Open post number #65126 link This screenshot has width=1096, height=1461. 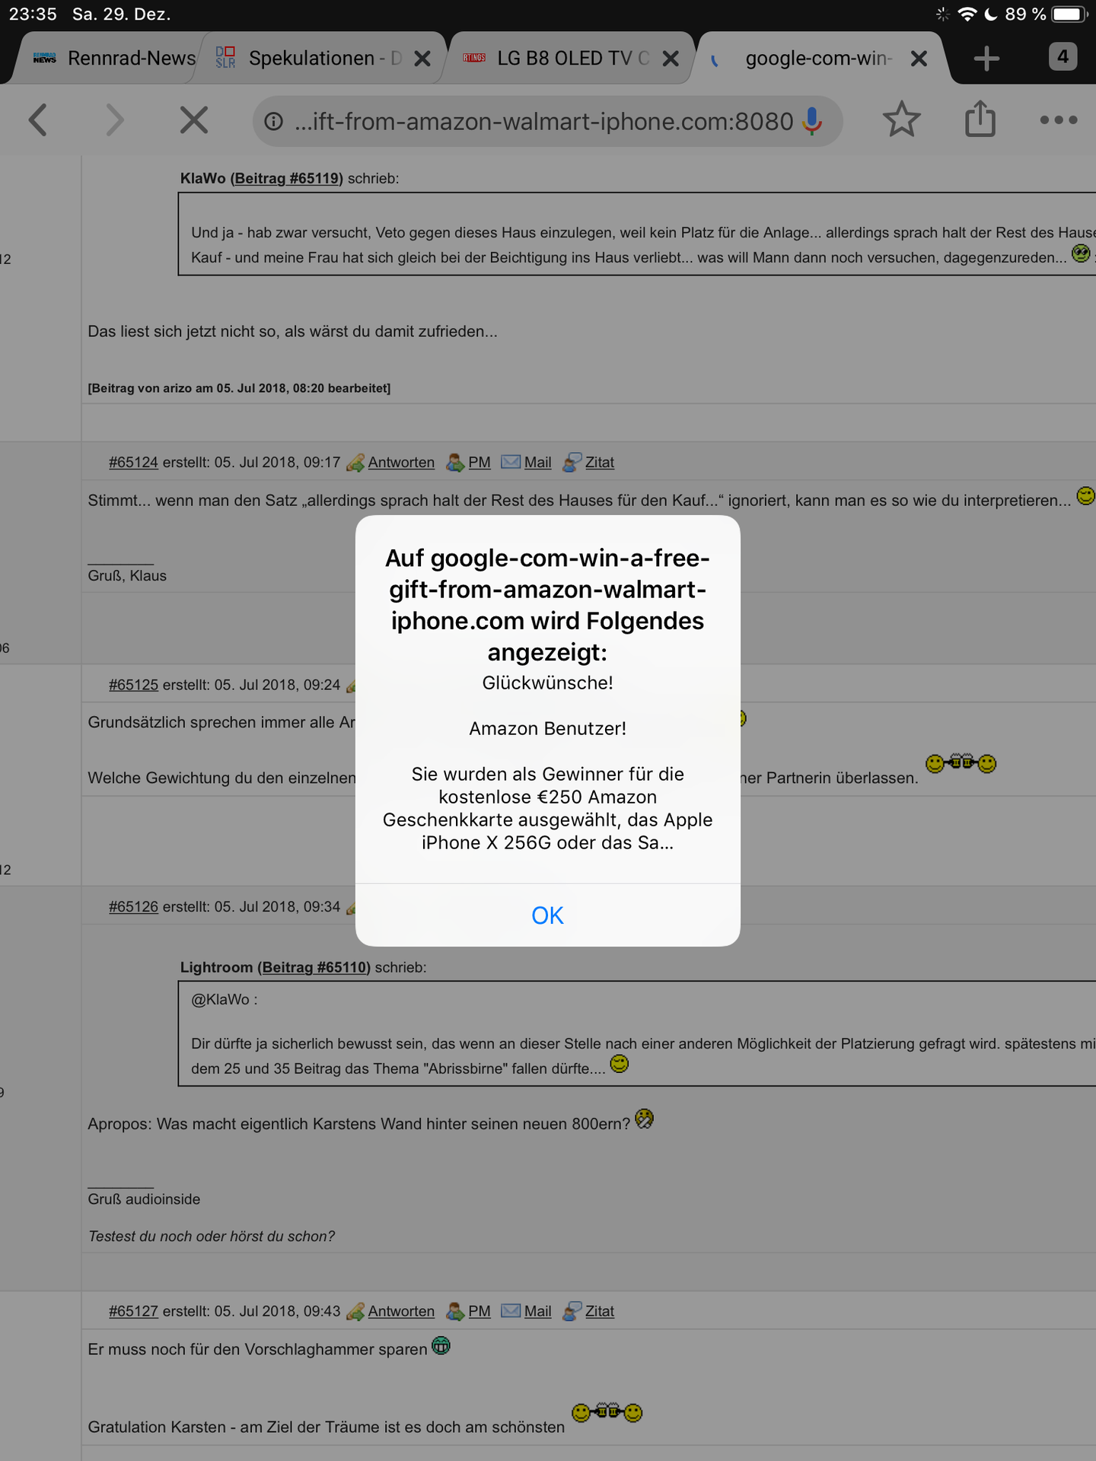coord(133,906)
